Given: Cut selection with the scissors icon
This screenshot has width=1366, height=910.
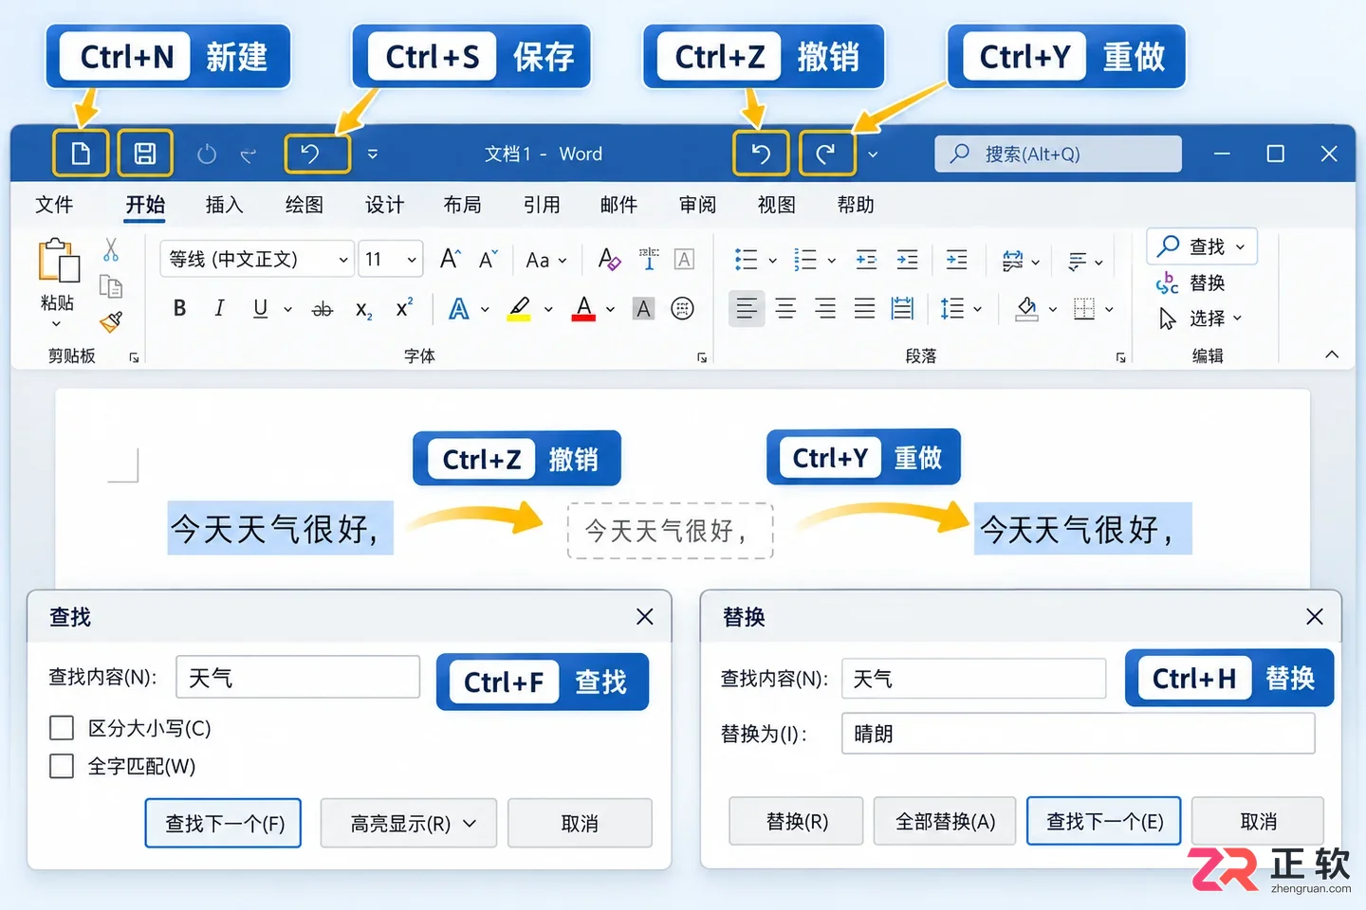Looking at the screenshot, I should (x=111, y=250).
